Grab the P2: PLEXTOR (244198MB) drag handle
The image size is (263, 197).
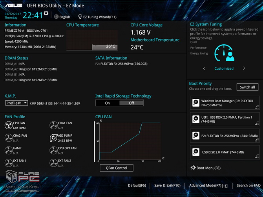click(x=257, y=140)
